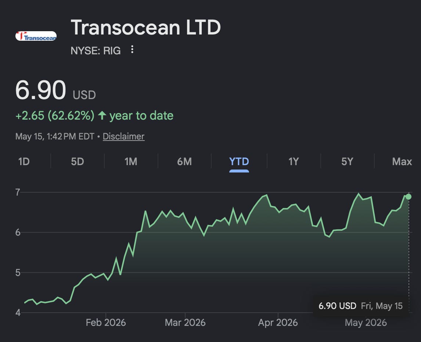Select the 1D time range tab
The image size is (421, 342).
(x=24, y=161)
